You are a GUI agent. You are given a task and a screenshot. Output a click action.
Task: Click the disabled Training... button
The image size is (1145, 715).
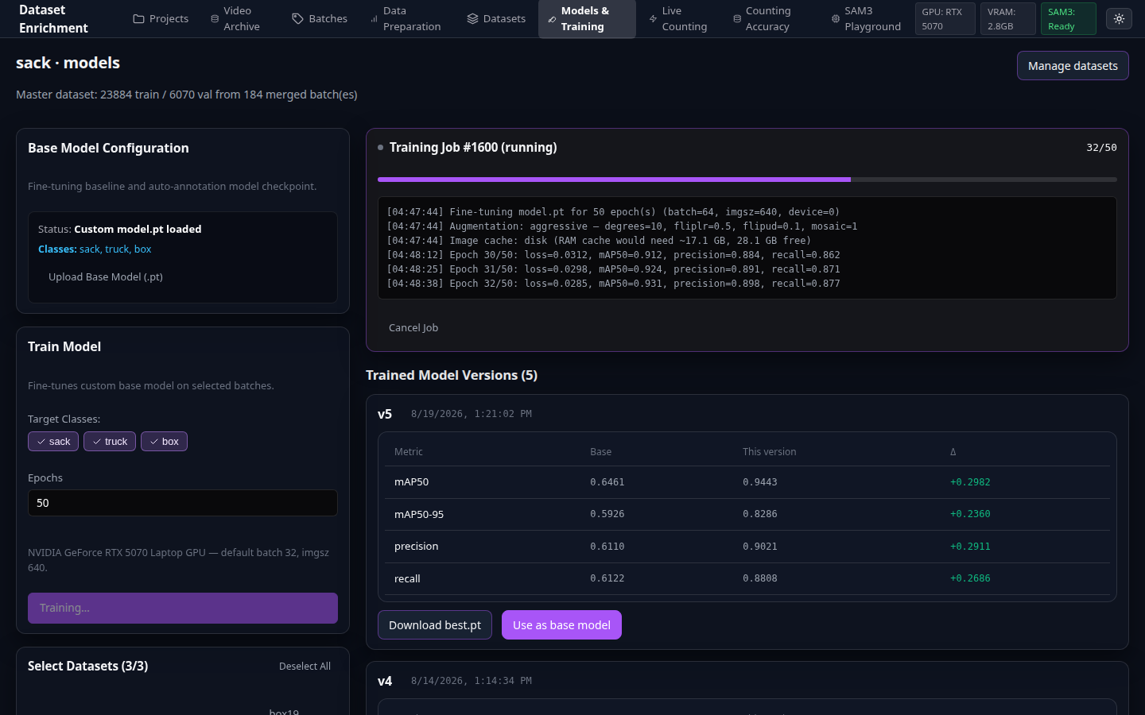click(183, 608)
